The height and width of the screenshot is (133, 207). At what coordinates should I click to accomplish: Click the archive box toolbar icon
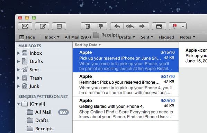tap(159, 26)
